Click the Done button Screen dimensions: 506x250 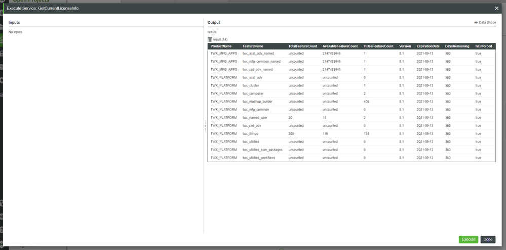pos(488,239)
